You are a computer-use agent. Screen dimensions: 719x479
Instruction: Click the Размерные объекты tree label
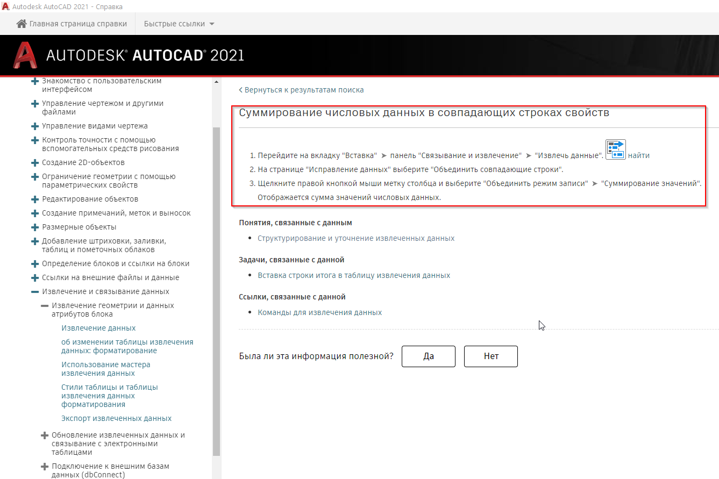point(79,227)
